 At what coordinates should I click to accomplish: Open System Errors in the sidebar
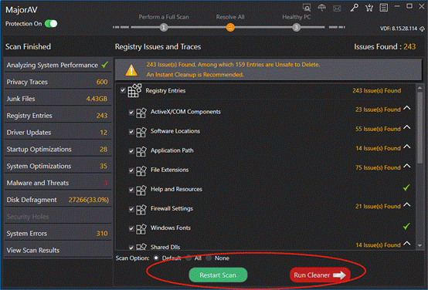tap(58, 234)
